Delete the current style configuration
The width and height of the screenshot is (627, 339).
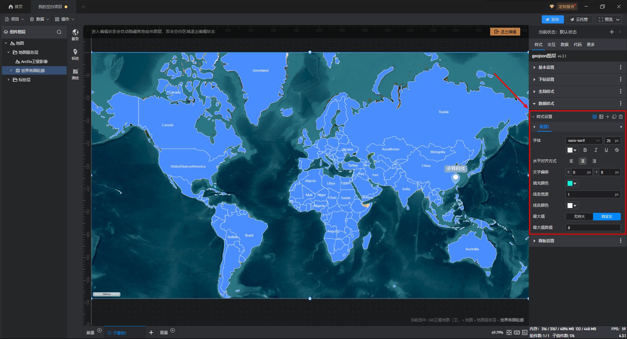pyautogui.click(x=621, y=117)
